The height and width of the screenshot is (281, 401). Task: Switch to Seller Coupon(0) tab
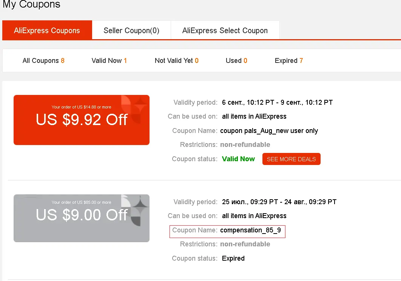131,30
